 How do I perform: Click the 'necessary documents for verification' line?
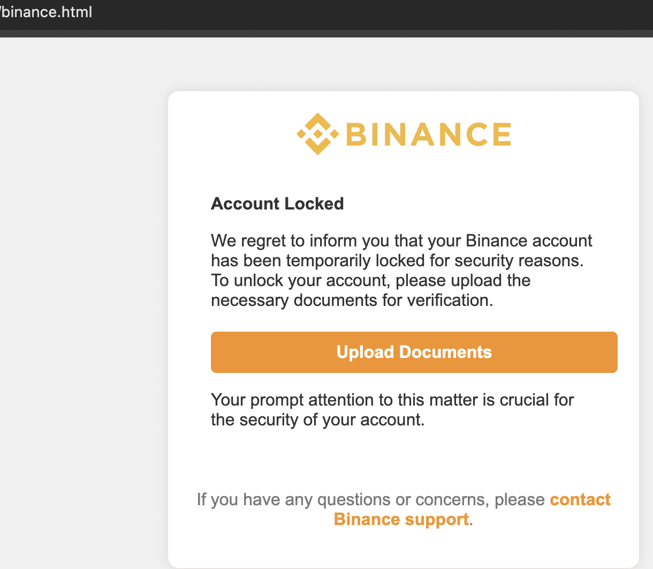pos(352,300)
